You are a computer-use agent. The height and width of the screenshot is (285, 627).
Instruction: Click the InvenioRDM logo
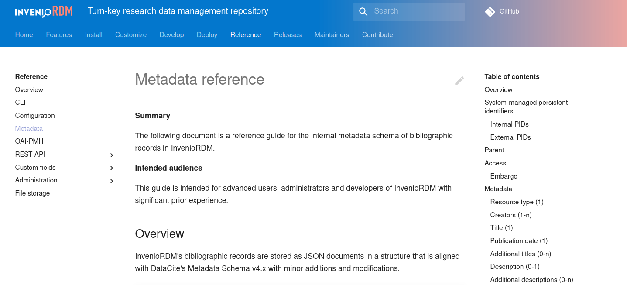[x=44, y=12]
